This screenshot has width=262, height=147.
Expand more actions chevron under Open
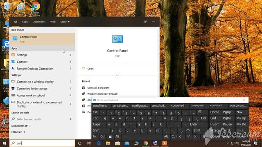(x=117, y=75)
